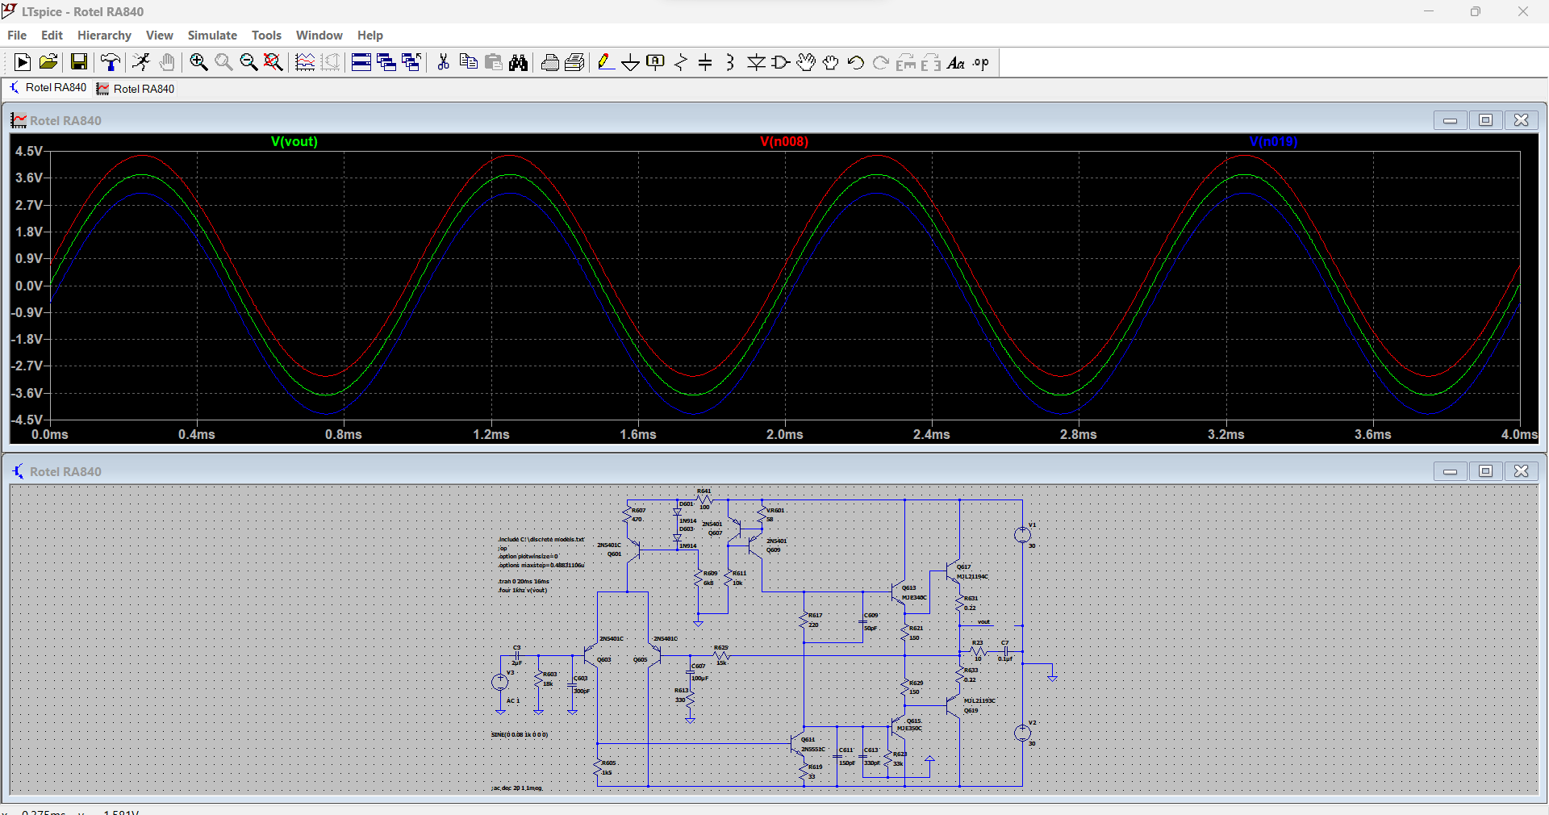Cut selection with the scissors icon
The image size is (1549, 815).
coord(443,62)
